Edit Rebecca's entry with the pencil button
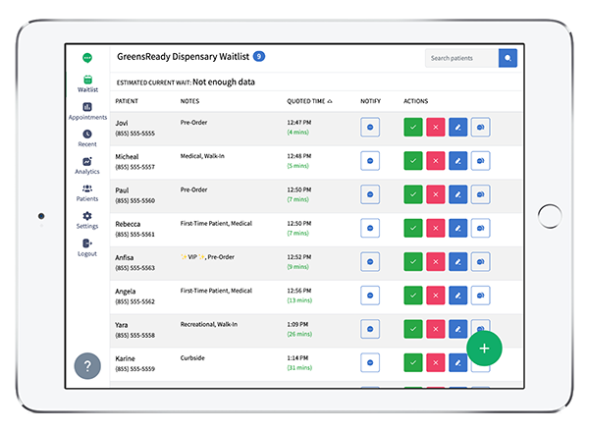Screen dimensions: 589x432 pyautogui.click(x=457, y=228)
